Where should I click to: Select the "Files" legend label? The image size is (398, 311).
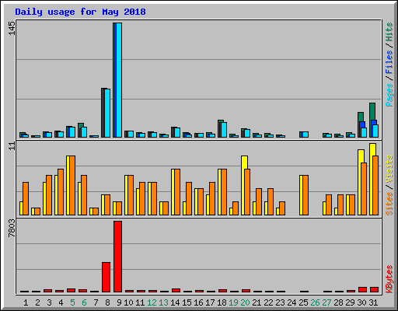pyautogui.click(x=389, y=61)
